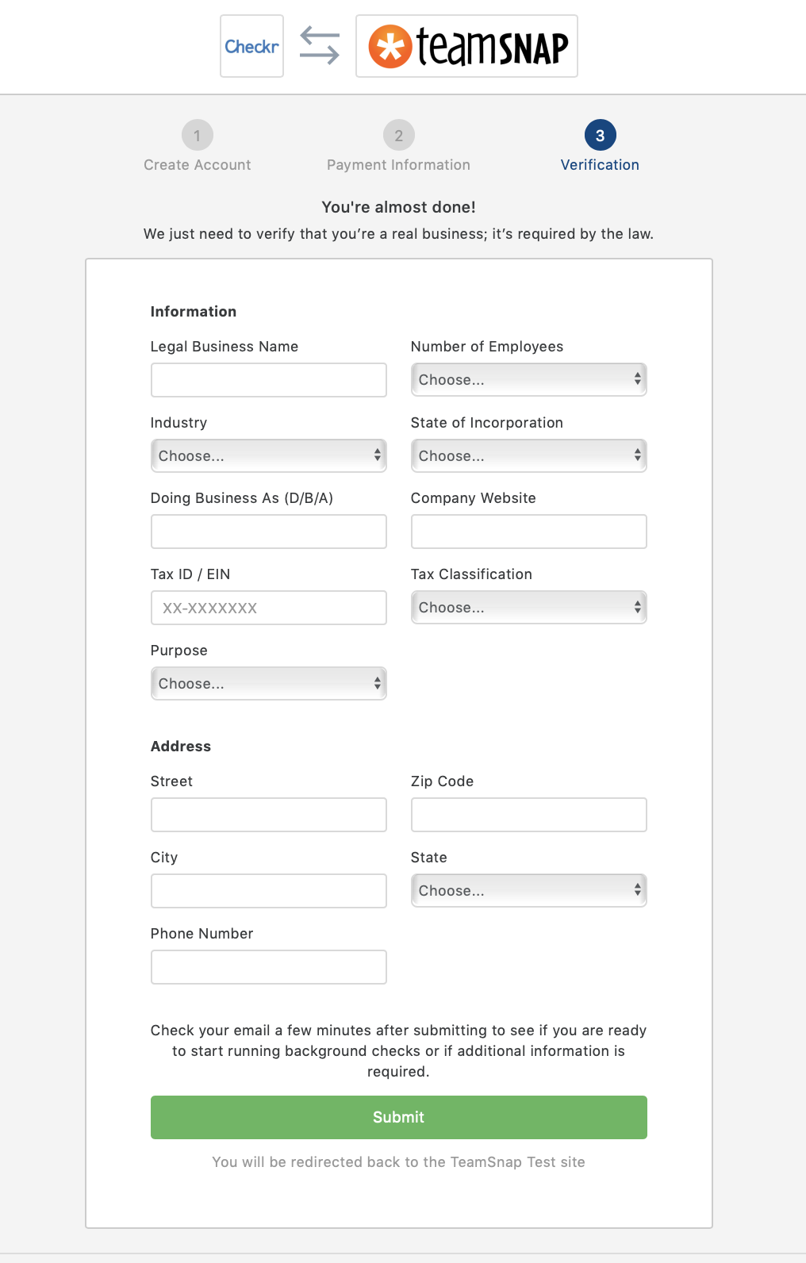Click the step 1 circle icon
The width and height of the screenshot is (806, 1263).
[x=197, y=136]
